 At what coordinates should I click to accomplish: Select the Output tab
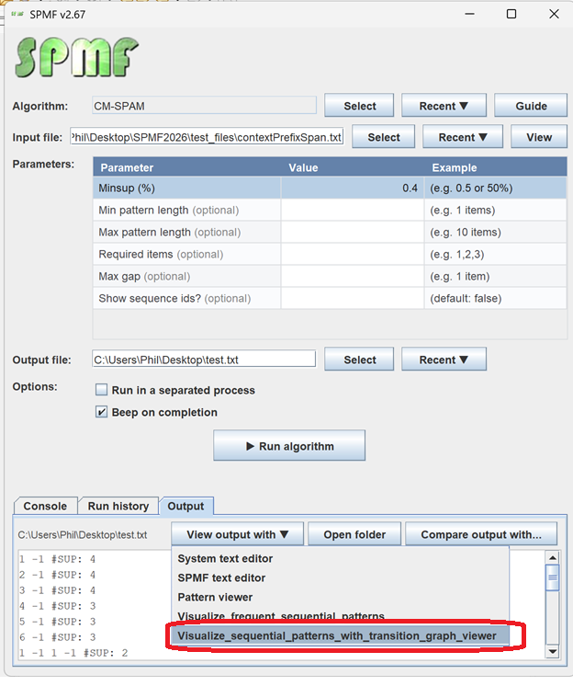click(x=186, y=506)
